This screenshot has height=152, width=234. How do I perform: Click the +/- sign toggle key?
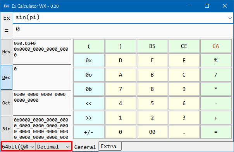tap(89, 132)
